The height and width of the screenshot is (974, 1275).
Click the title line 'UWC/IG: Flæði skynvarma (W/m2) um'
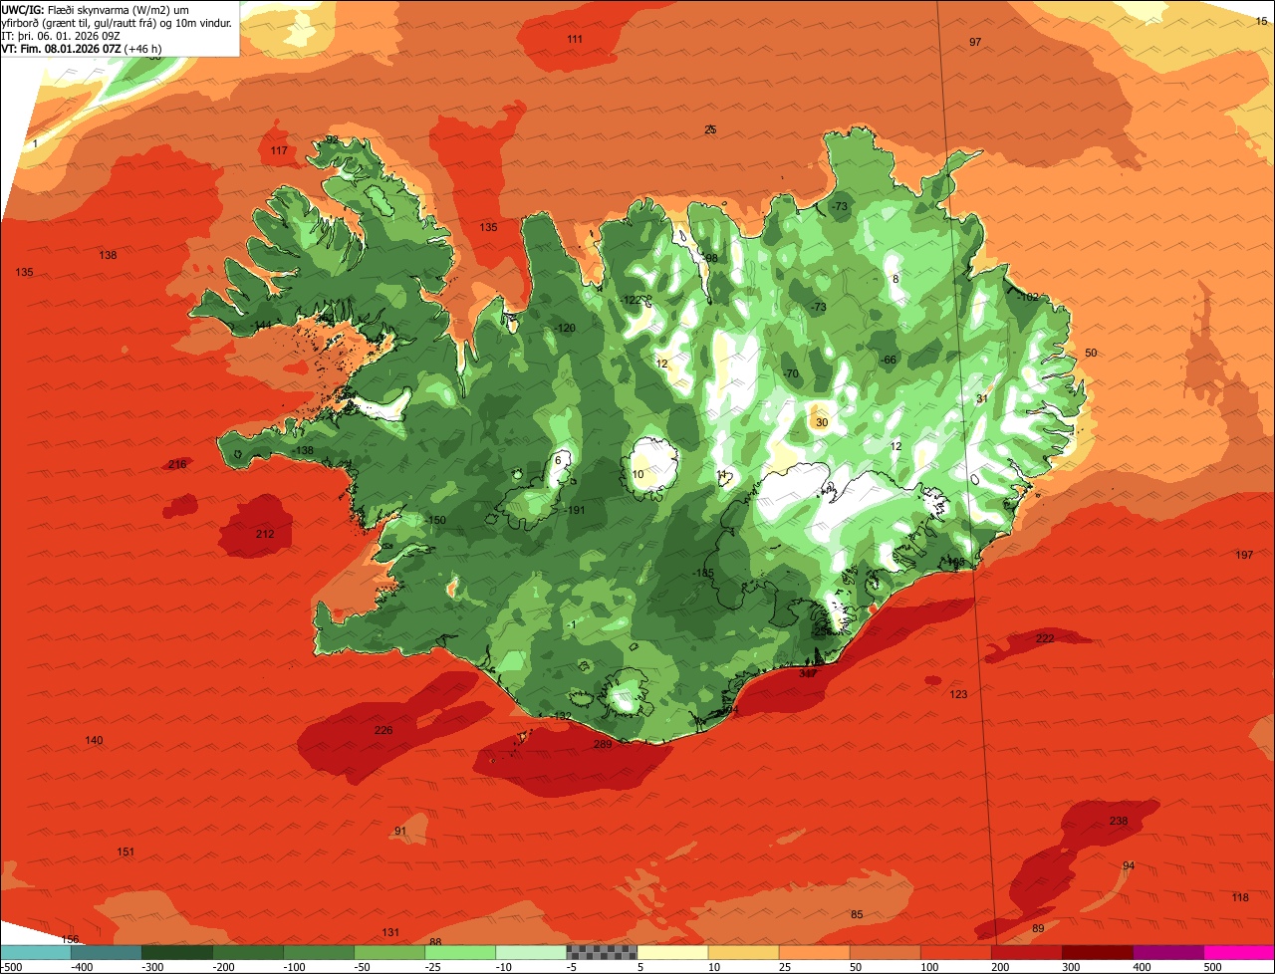click(96, 9)
